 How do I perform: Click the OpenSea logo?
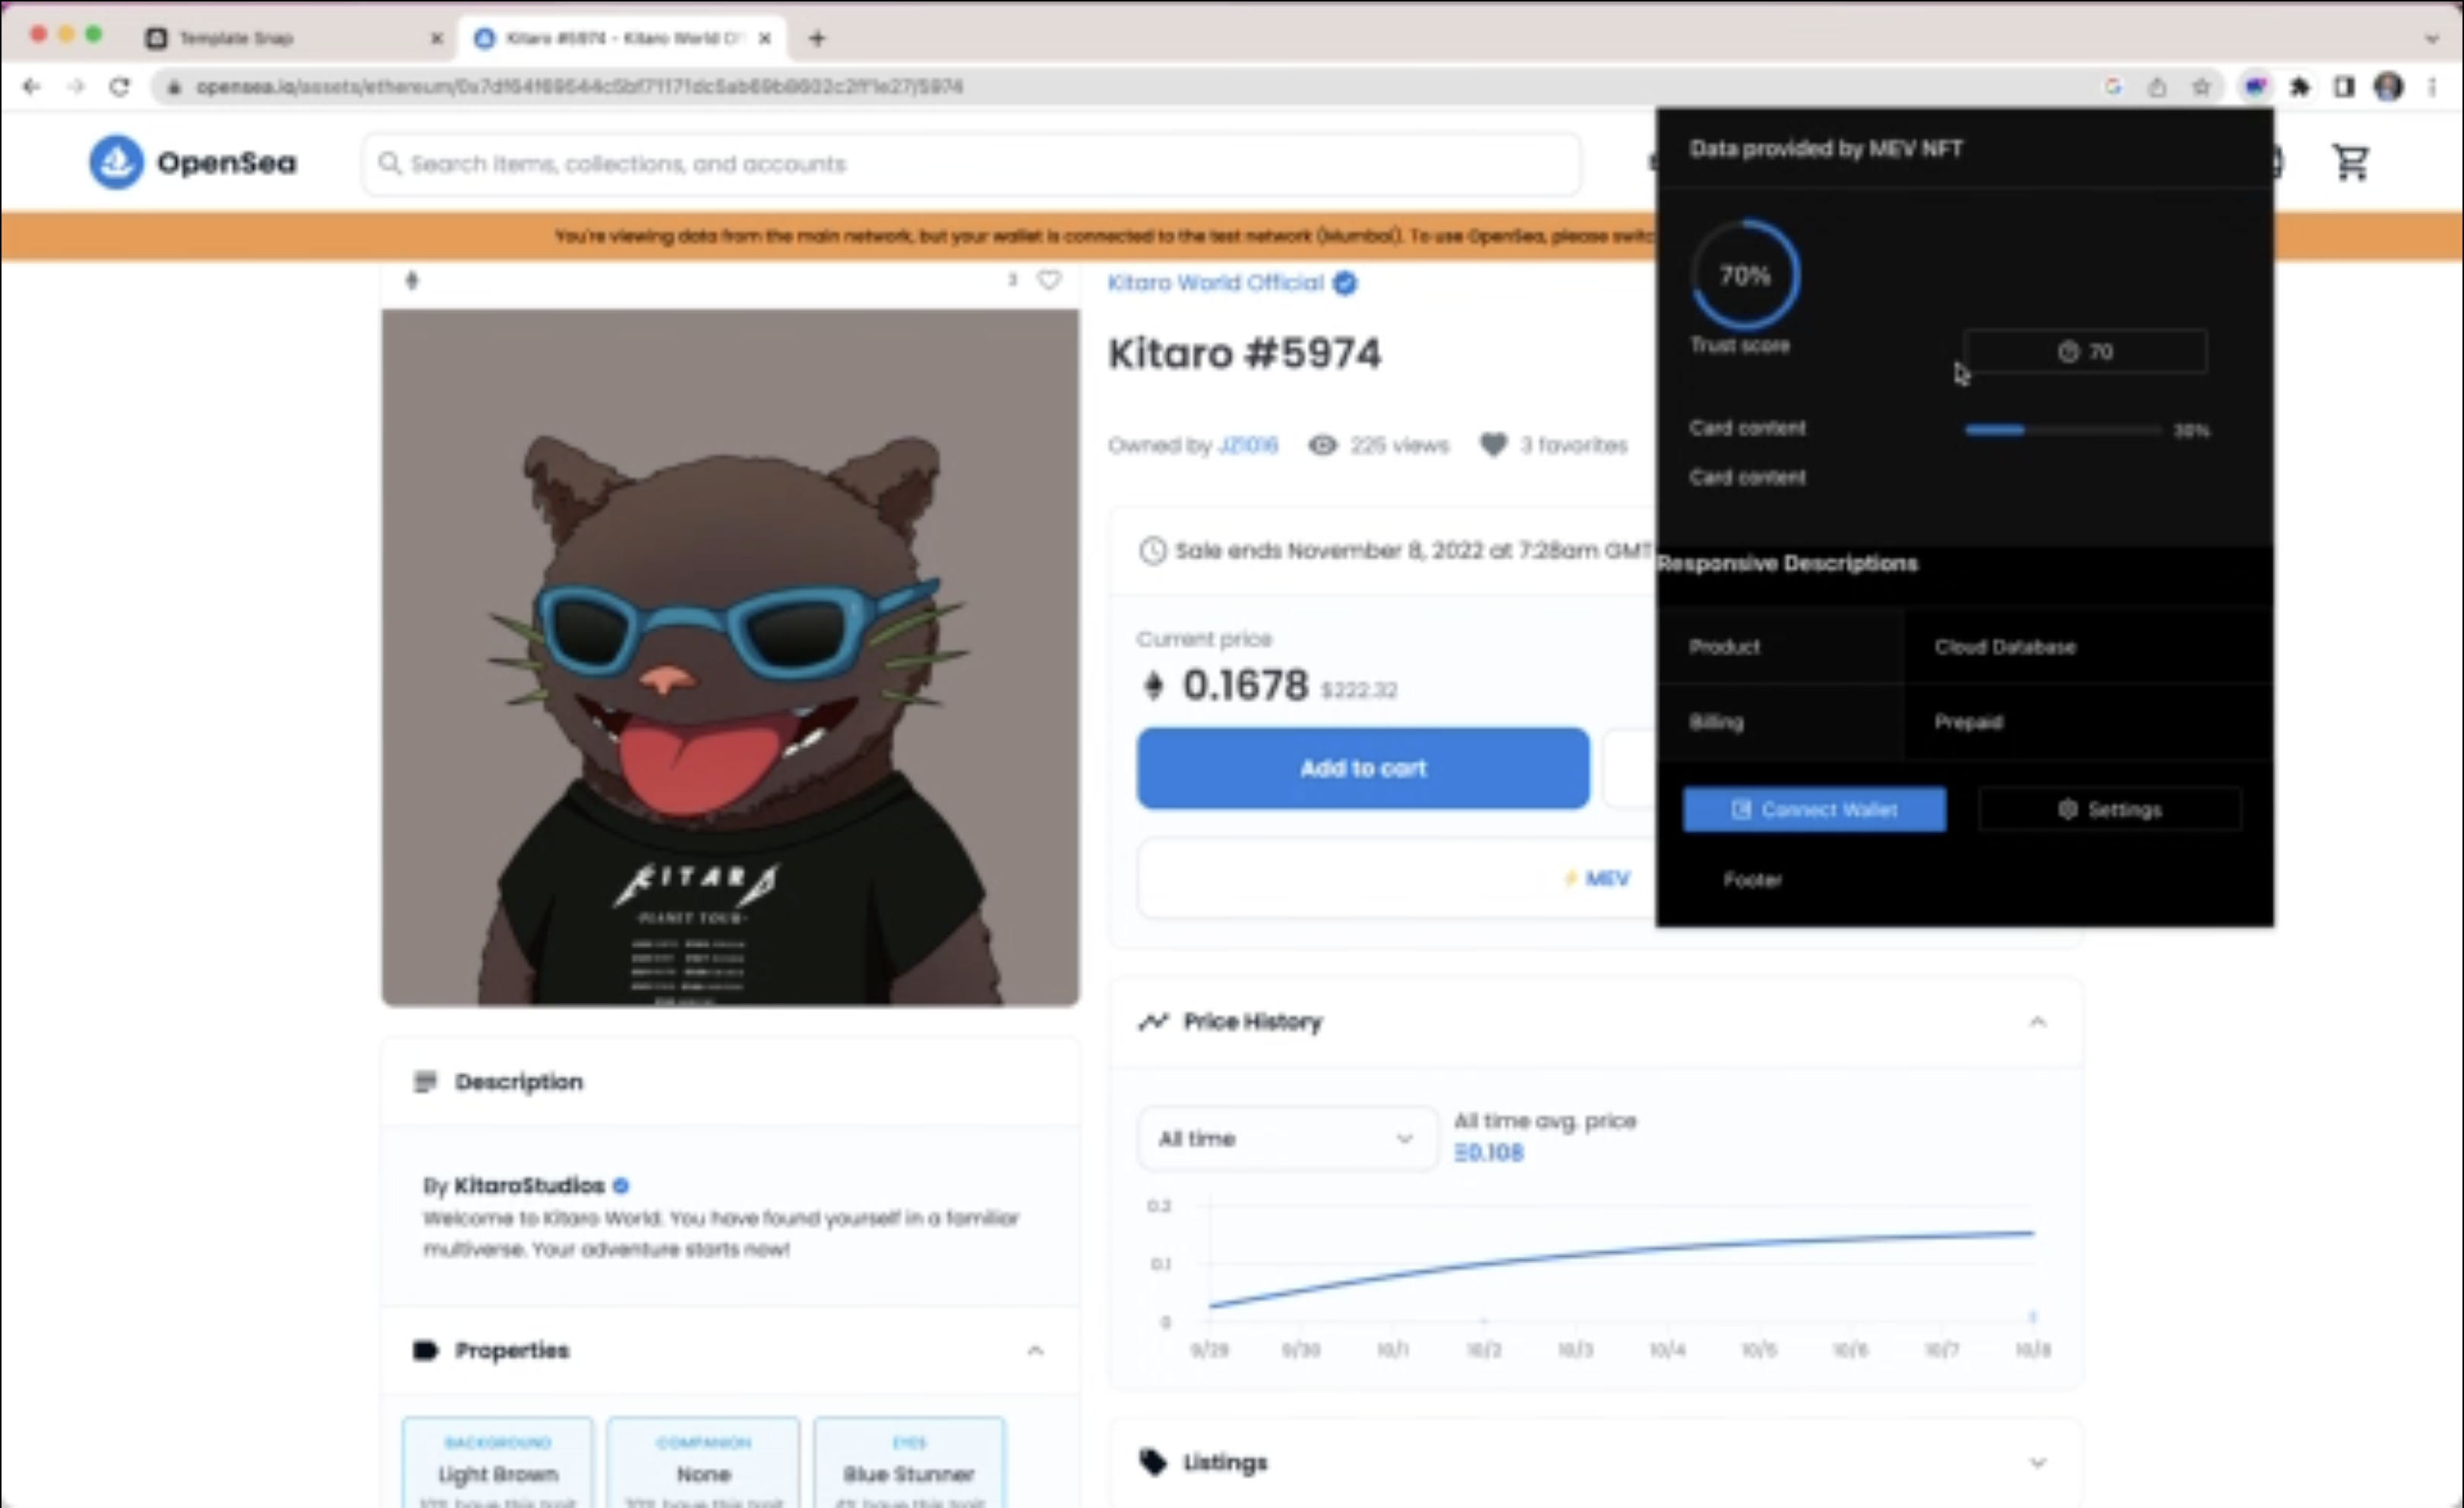pos(192,162)
